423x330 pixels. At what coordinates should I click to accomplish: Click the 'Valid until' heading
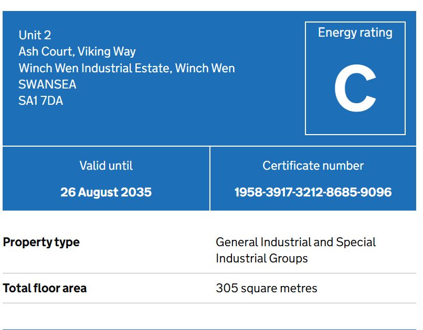coord(106,166)
